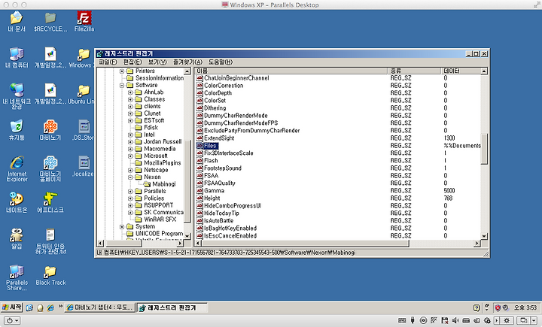
Task: Click the 데이터 column header
Action: (x=461, y=71)
